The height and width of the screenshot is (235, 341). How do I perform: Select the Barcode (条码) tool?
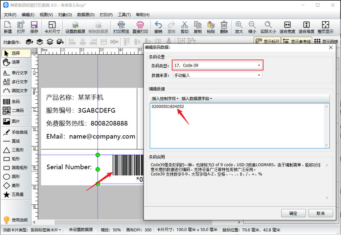coord(16,102)
